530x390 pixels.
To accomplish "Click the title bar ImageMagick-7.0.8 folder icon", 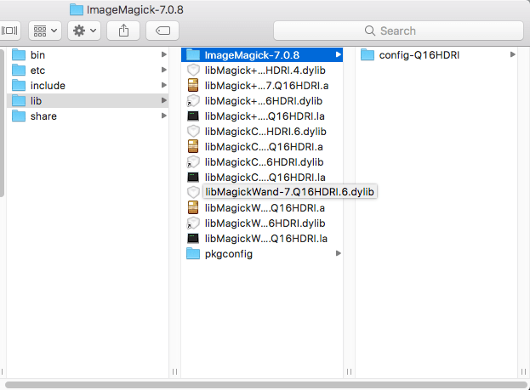I will point(77,9).
